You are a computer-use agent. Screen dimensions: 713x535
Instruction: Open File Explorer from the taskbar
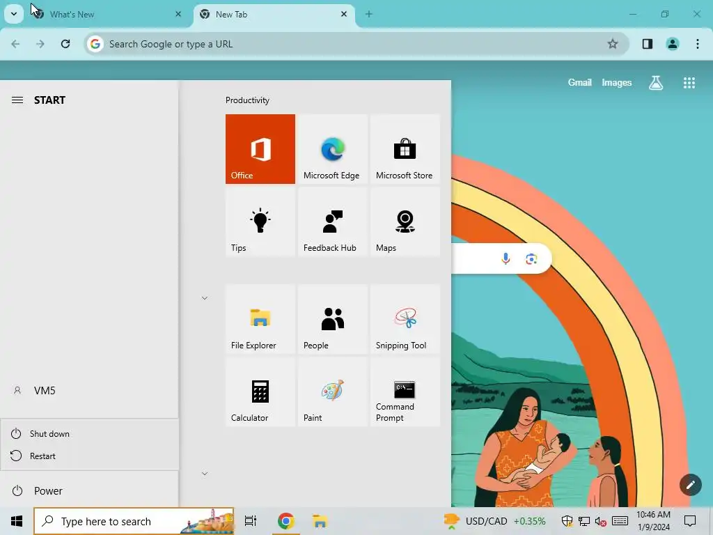(320, 521)
